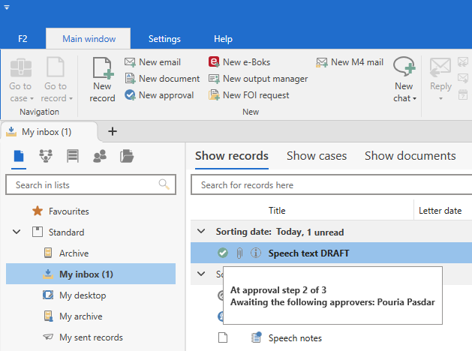Open the Speech notes record

point(295,338)
